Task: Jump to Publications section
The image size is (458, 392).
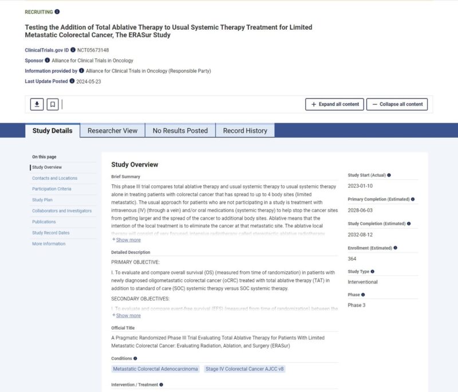Action: coord(44,222)
